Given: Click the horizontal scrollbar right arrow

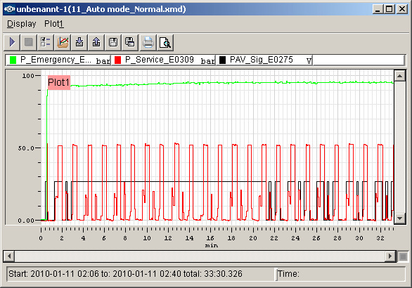Looking at the screenshot, I should point(390,256).
